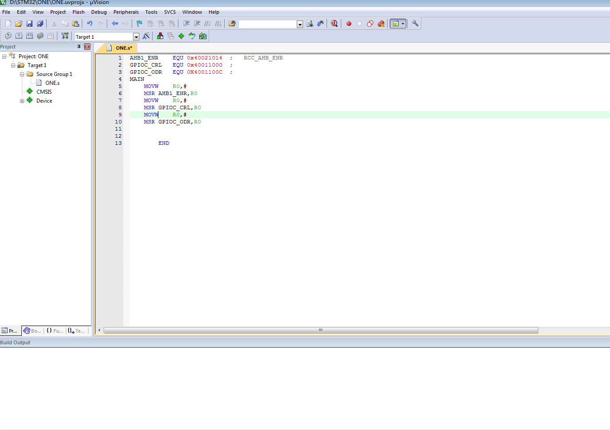The height and width of the screenshot is (430, 610).
Task: Click into the find text input field
Action: [268, 24]
